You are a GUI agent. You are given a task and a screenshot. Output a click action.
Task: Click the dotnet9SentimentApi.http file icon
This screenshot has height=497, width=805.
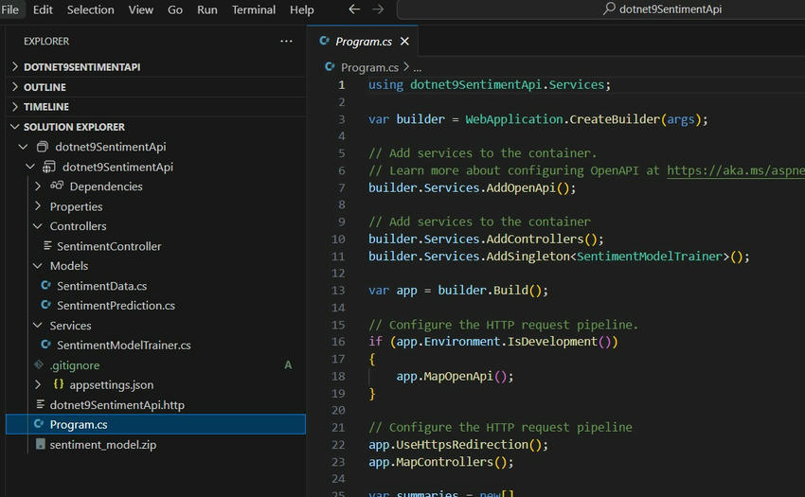(40, 404)
